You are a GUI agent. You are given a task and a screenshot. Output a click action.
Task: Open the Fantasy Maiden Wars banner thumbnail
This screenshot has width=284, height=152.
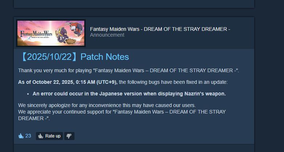(51, 33)
